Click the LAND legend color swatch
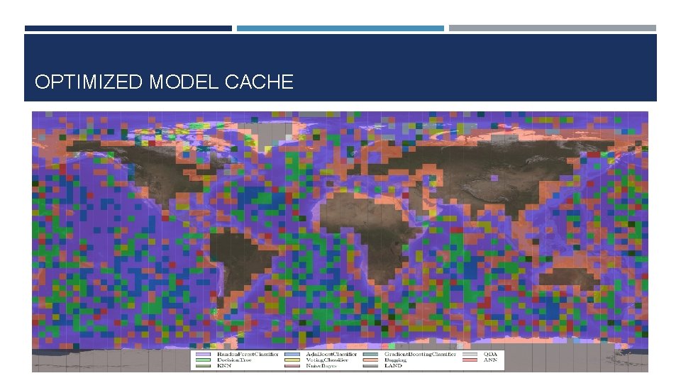 point(370,366)
